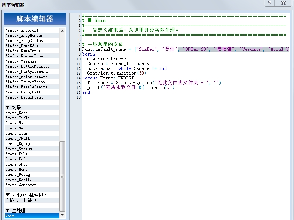The width and height of the screenshot is (294, 220).
Task: Select Scene_Menu script
Action: pos(32,128)
